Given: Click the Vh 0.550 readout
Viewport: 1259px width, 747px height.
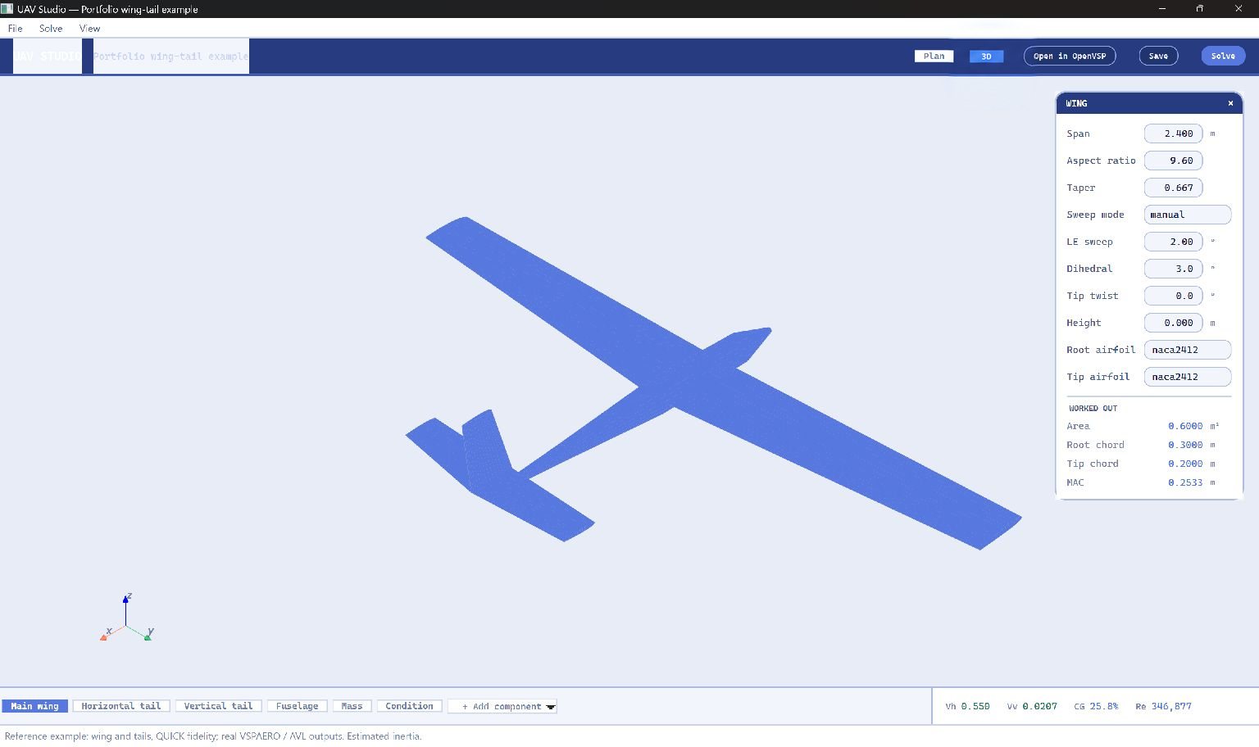Looking at the screenshot, I should coord(967,706).
